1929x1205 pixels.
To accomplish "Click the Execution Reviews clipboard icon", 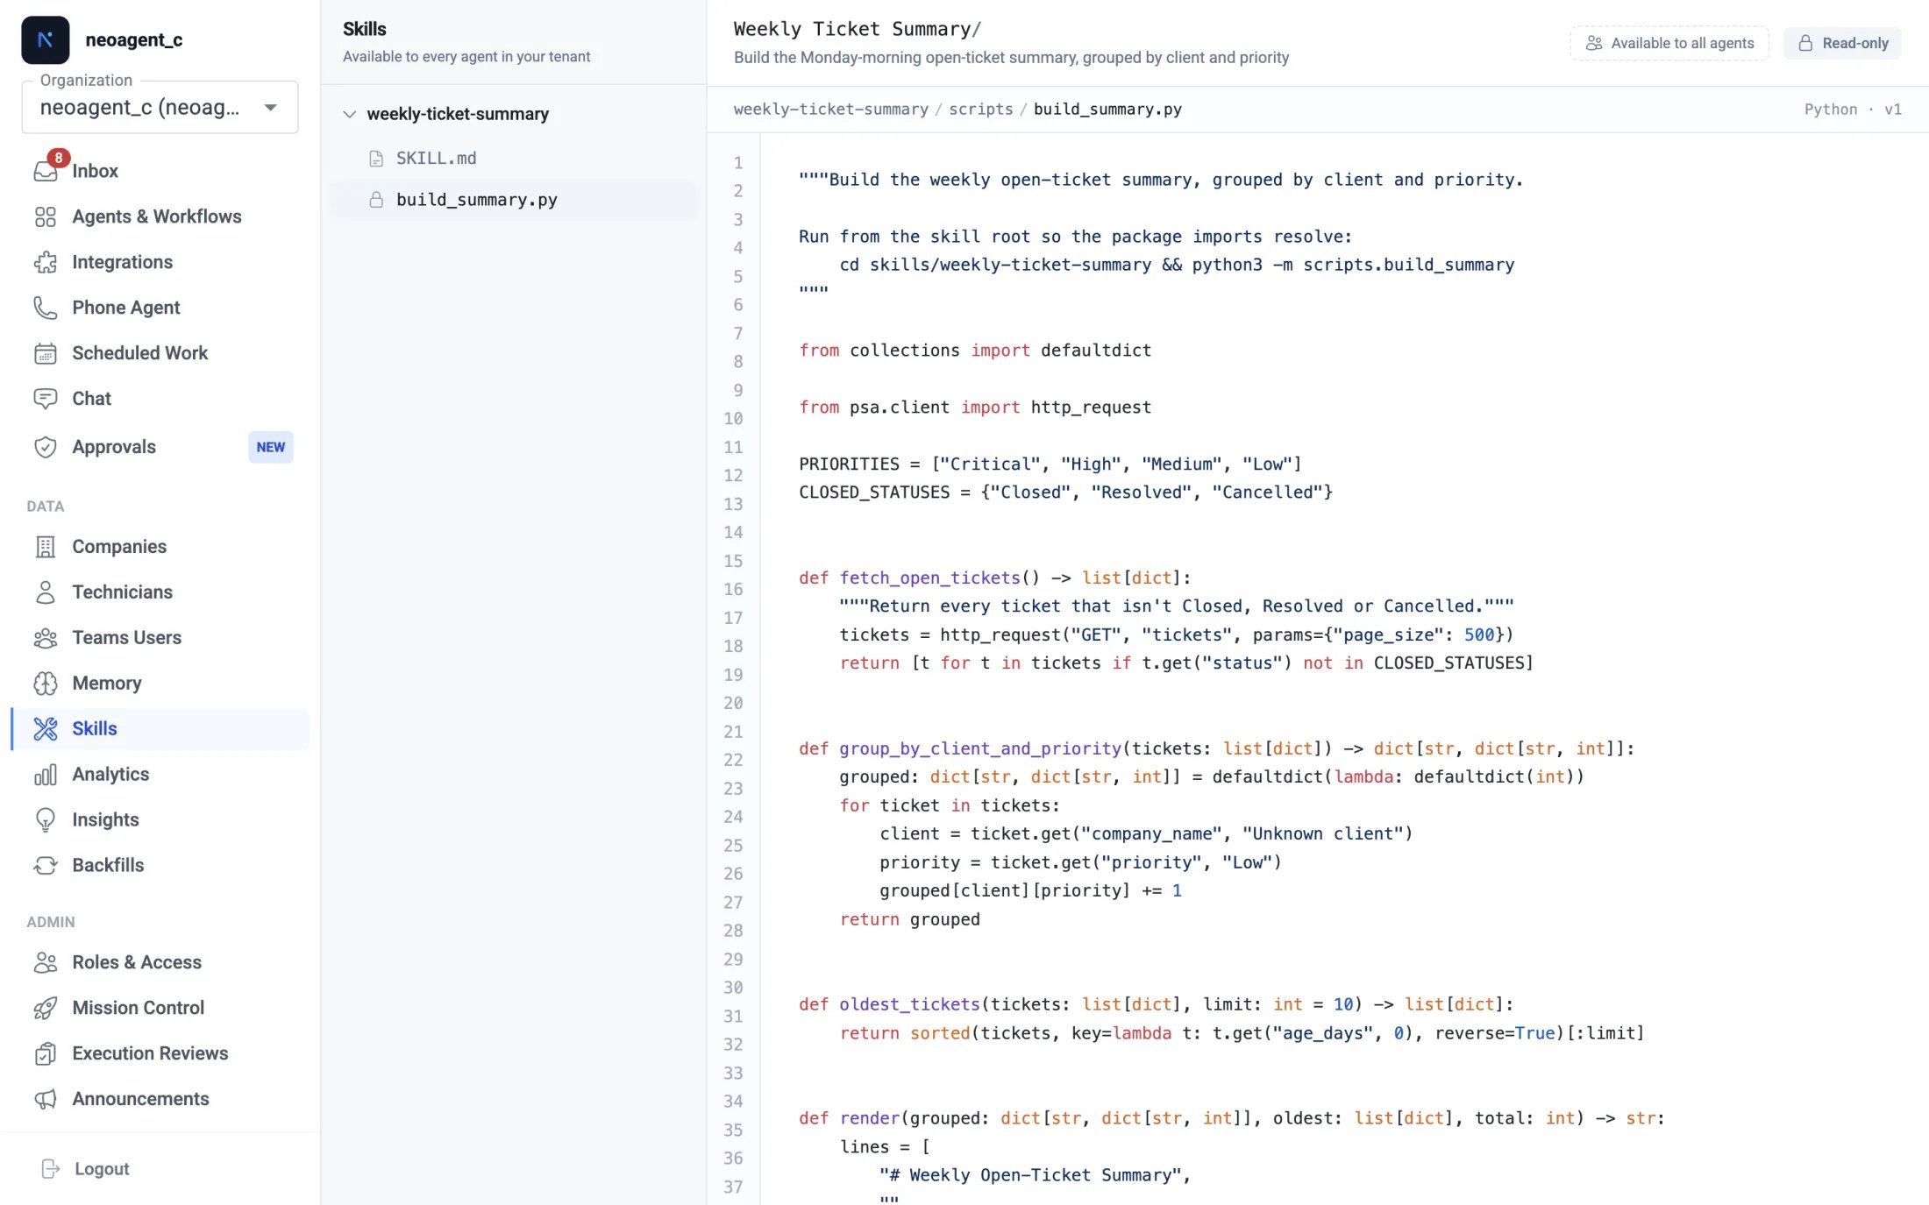I will [46, 1054].
